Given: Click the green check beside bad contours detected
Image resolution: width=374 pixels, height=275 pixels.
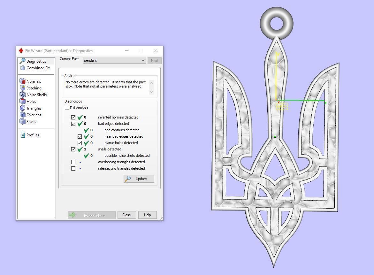Looking at the screenshot, I should (86, 130).
